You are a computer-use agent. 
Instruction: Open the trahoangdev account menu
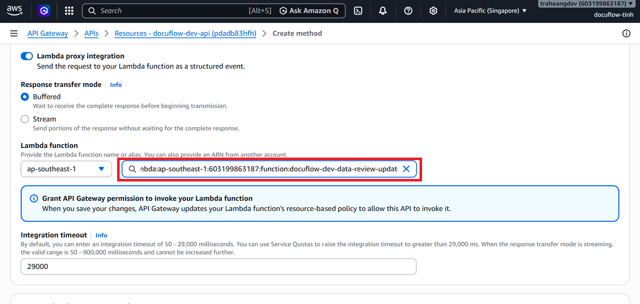(587, 4)
